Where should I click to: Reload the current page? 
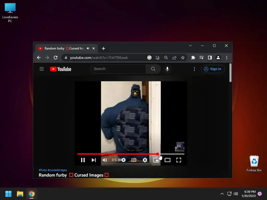[x=56, y=58]
